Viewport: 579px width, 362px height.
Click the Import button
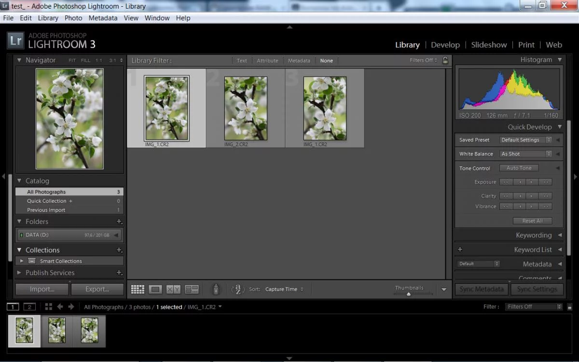[x=42, y=289]
